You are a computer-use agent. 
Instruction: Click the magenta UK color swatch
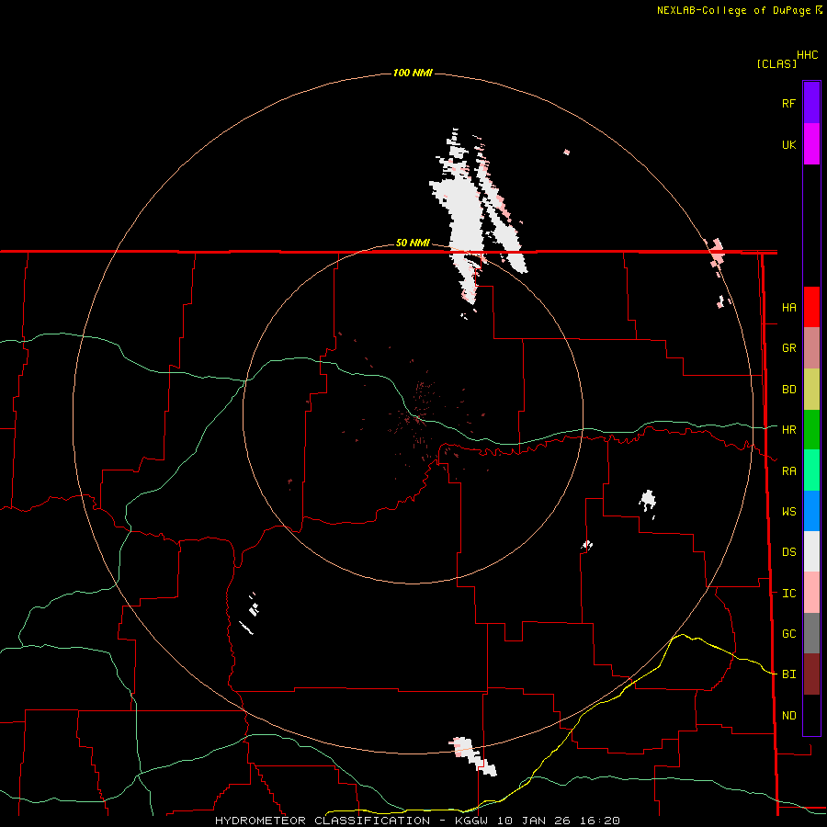click(x=811, y=144)
